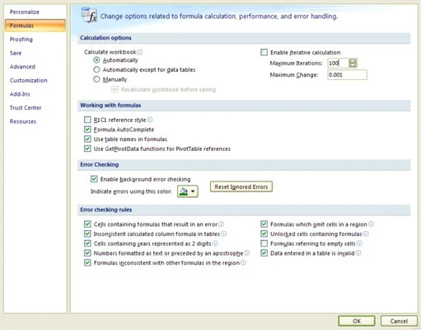Click info icon for inconsistent calculated column formula
Screen dimensions: 421x330
(224, 233)
